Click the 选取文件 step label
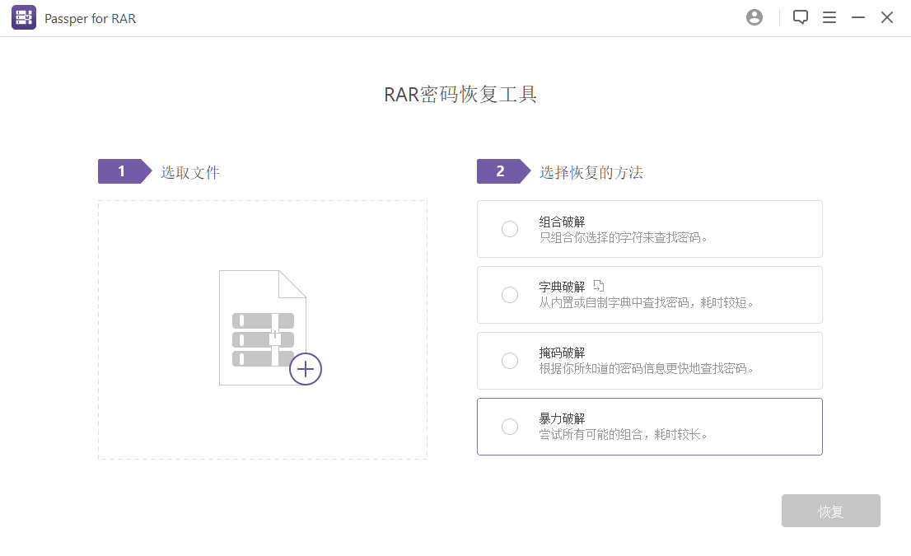The width and height of the screenshot is (911, 556). (x=190, y=172)
